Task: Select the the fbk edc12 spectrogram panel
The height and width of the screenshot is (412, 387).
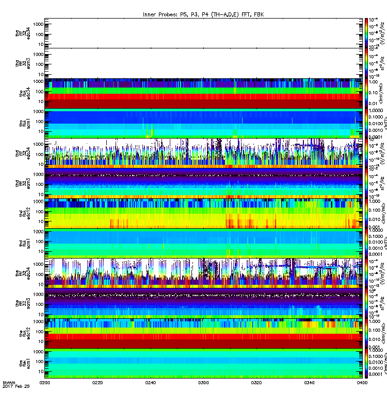Action: [x=203, y=333]
